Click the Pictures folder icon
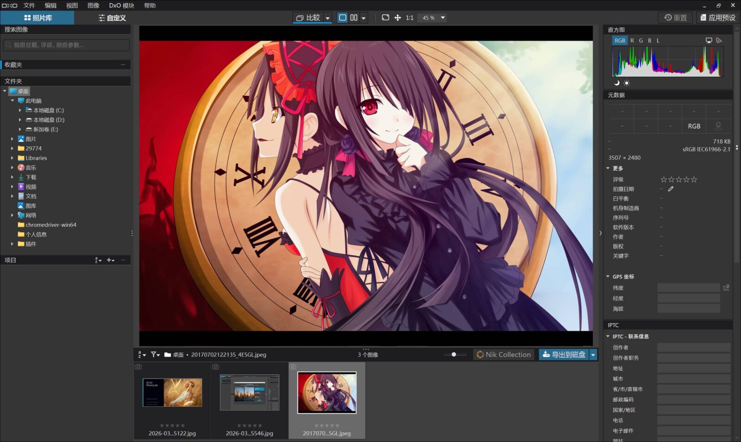The height and width of the screenshot is (442, 741). coord(21,139)
